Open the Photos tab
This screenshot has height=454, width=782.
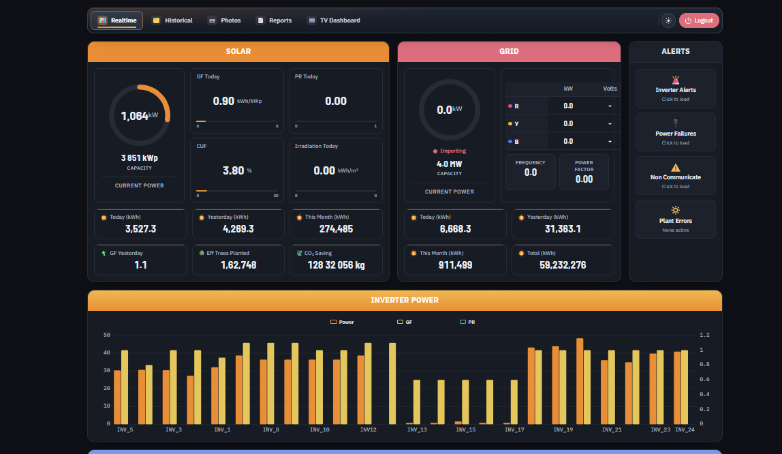point(224,20)
